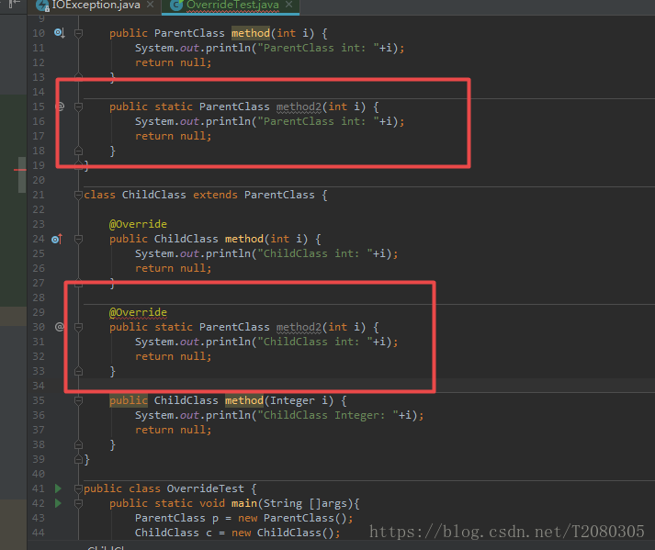Click the highlighted public keyword on line 35
Viewport: 655px width, 550px height.
click(129, 400)
